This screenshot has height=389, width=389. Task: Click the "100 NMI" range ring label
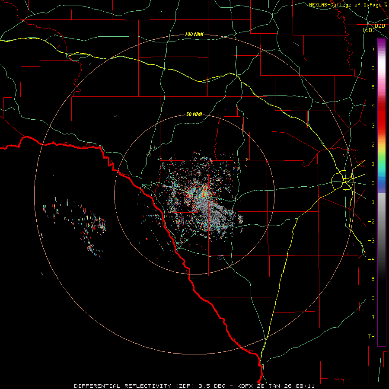194,34
